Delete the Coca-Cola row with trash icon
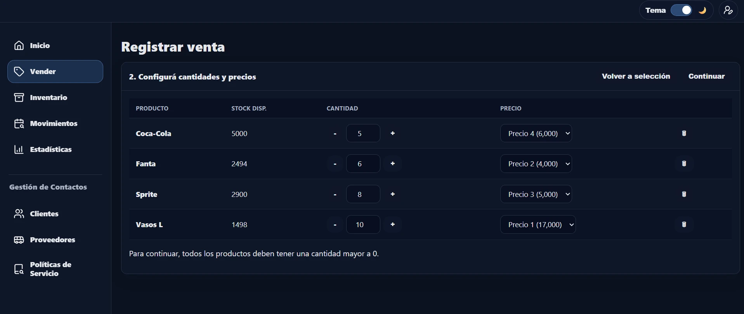744x314 pixels. click(684, 133)
